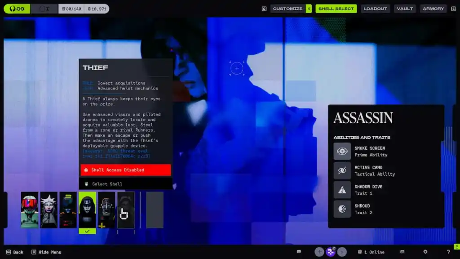460x259 pixels.
Task: Open the chat speech-bubble icon
Action: pos(299,252)
